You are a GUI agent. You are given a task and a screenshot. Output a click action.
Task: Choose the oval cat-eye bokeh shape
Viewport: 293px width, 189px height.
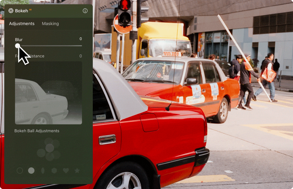(x=43, y=170)
